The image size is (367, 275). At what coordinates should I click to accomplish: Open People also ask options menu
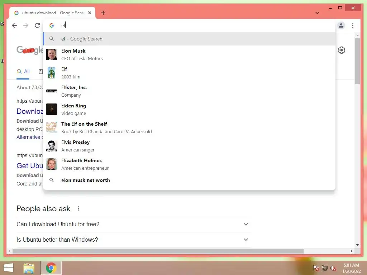78,208
